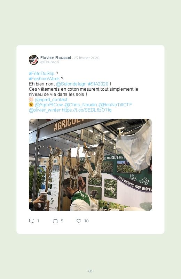Click the winking face emoji
The width and height of the screenshot is (181, 279).
pyautogui.click(x=31, y=105)
